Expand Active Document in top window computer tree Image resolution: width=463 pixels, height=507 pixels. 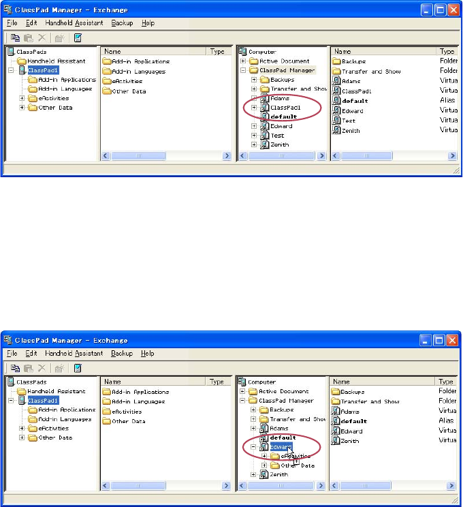243,61
